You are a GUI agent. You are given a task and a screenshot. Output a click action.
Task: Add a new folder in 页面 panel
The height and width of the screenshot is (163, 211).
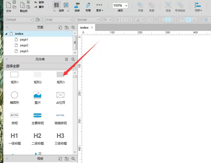pyautogui.click(x=67, y=28)
